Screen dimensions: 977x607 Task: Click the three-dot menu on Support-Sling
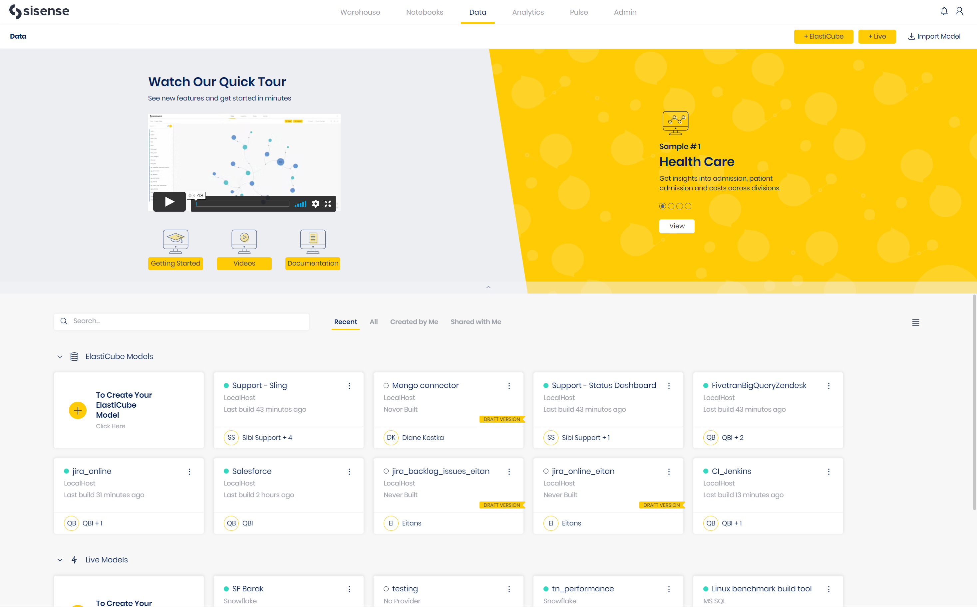(x=349, y=385)
